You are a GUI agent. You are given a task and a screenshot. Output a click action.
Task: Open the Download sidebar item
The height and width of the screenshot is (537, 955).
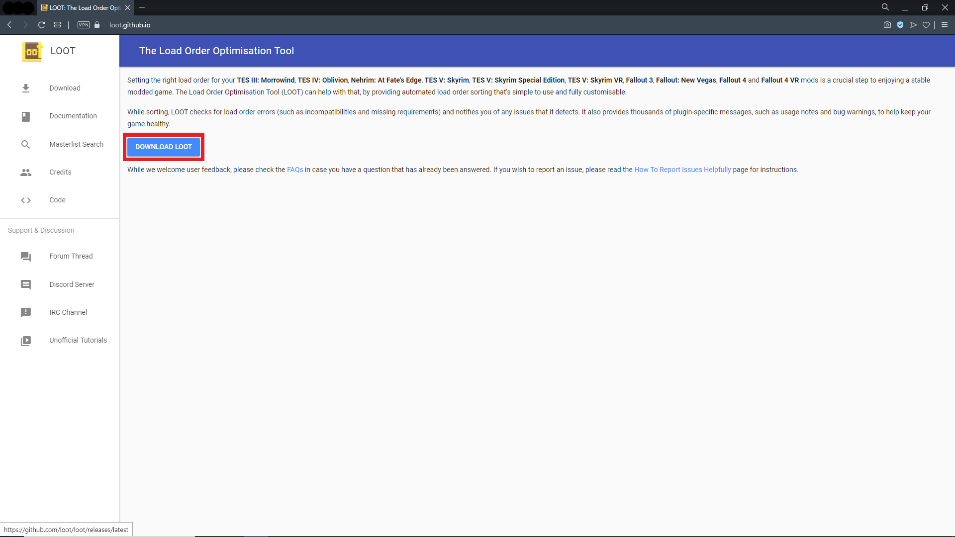(60, 88)
